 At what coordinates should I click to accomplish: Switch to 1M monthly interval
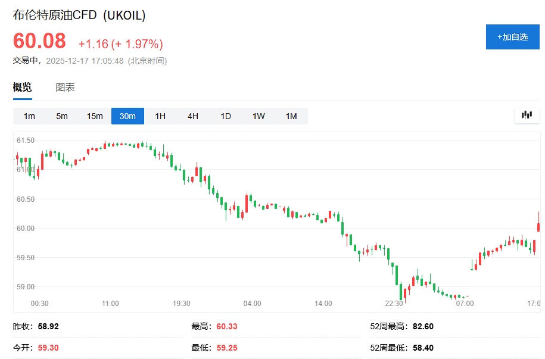pyautogui.click(x=291, y=116)
